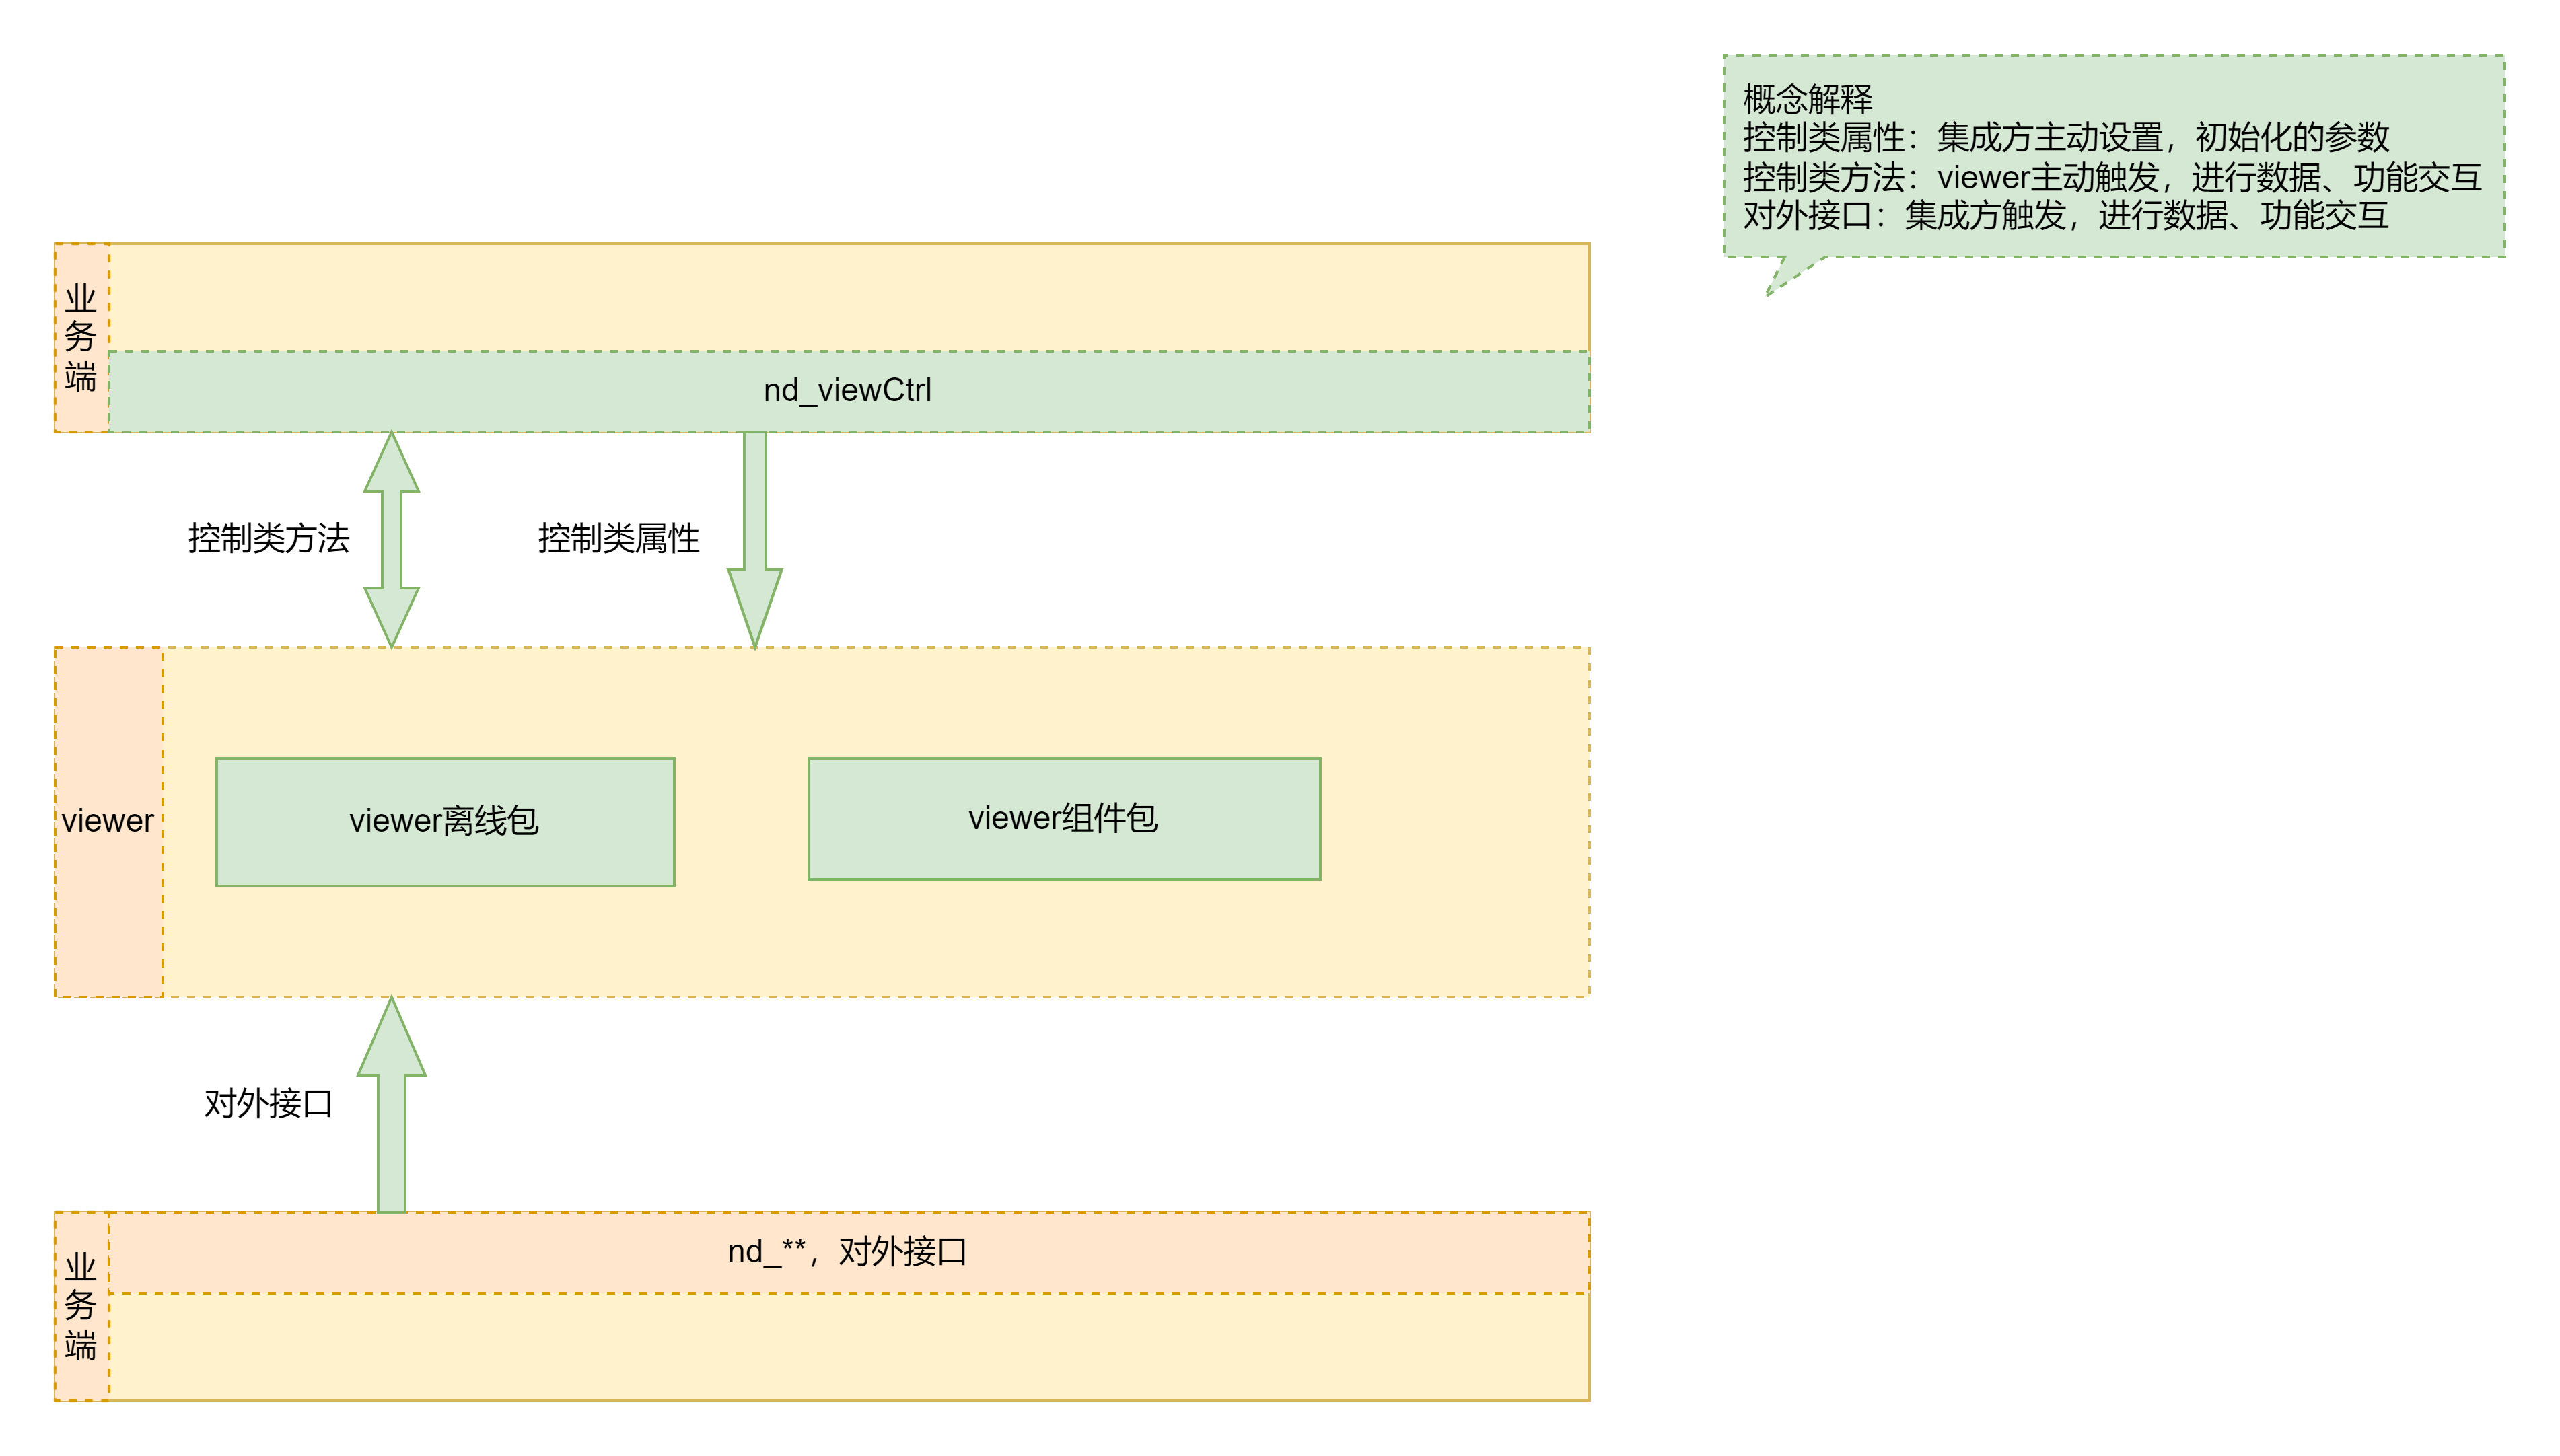
Task: Click the 控制类方法 definition line in callout
Action: (x=2112, y=177)
